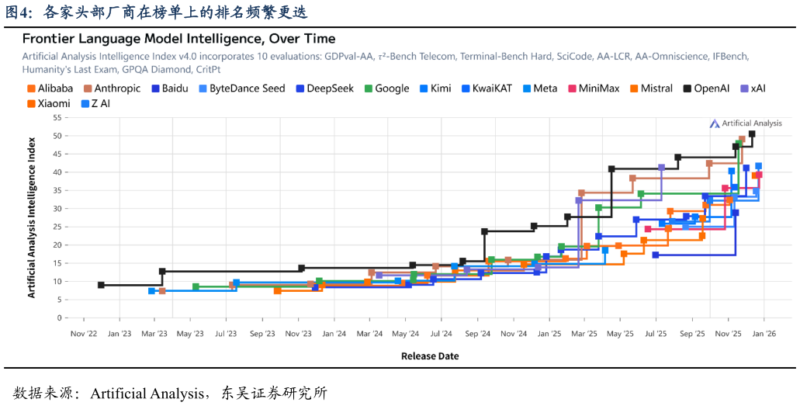Select the highest OpenAI data point near 50
Viewport: 800px width, 406px height.
pyautogui.click(x=752, y=134)
